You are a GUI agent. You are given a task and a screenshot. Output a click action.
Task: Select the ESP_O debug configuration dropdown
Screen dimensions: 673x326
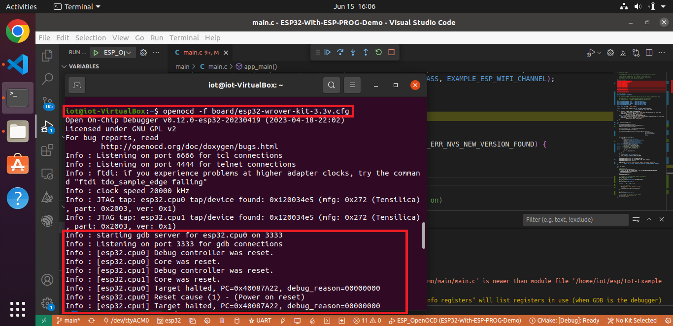(117, 52)
